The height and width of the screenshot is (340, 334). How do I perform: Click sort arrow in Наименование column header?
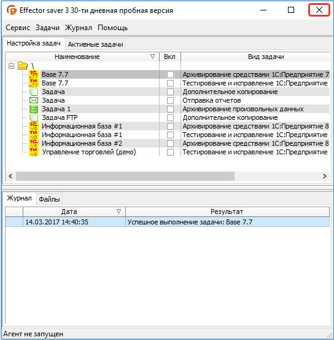(152, 57)
